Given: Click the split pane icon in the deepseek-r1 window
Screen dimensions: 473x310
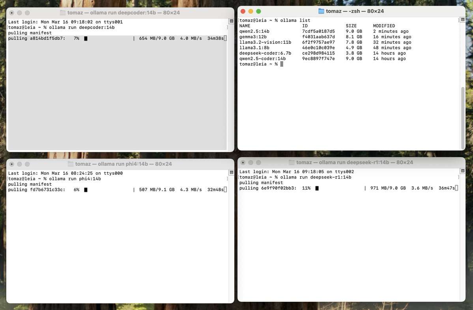Looking at the screenshot, I should [x=463, y=171].
